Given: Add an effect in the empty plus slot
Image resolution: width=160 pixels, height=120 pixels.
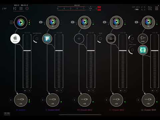Looking at the screenshot, I should (x=79, y=39).
